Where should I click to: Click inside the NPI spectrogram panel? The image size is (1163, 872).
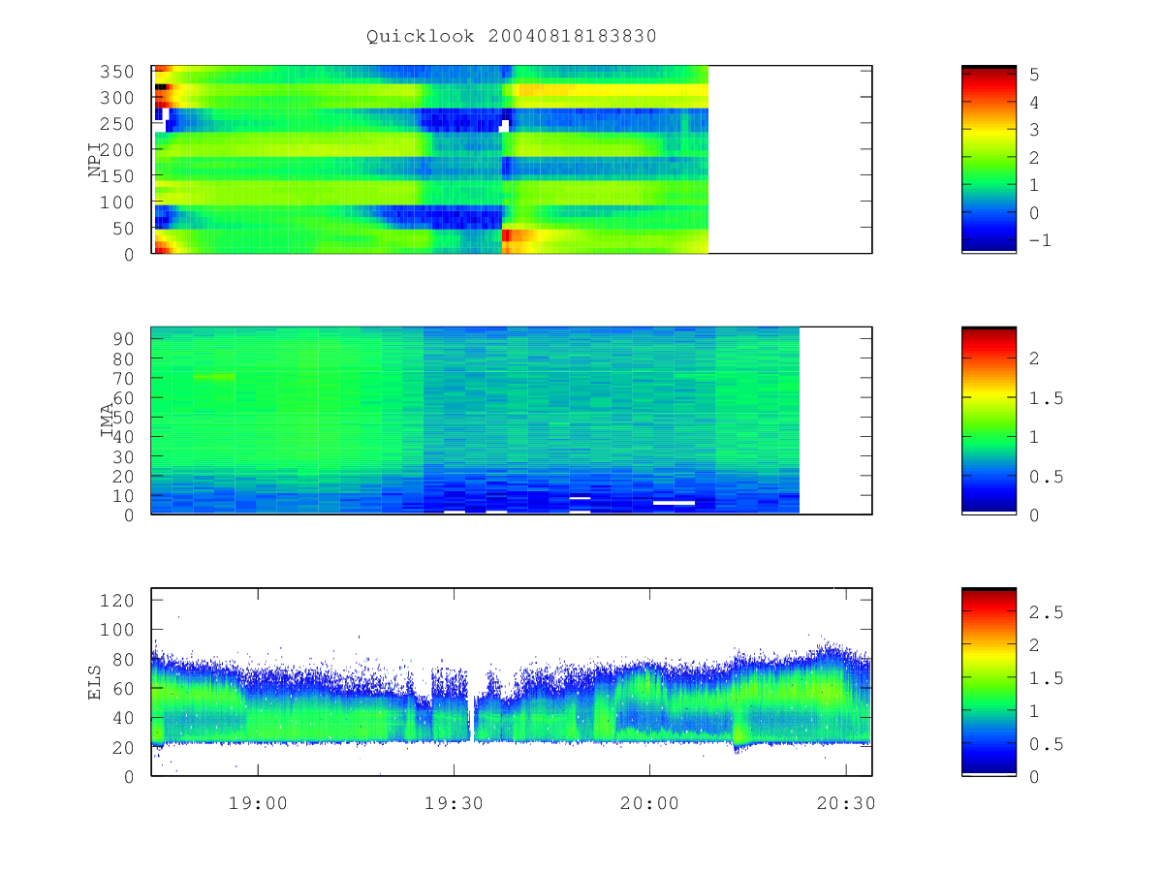click(x=512, y=160)
